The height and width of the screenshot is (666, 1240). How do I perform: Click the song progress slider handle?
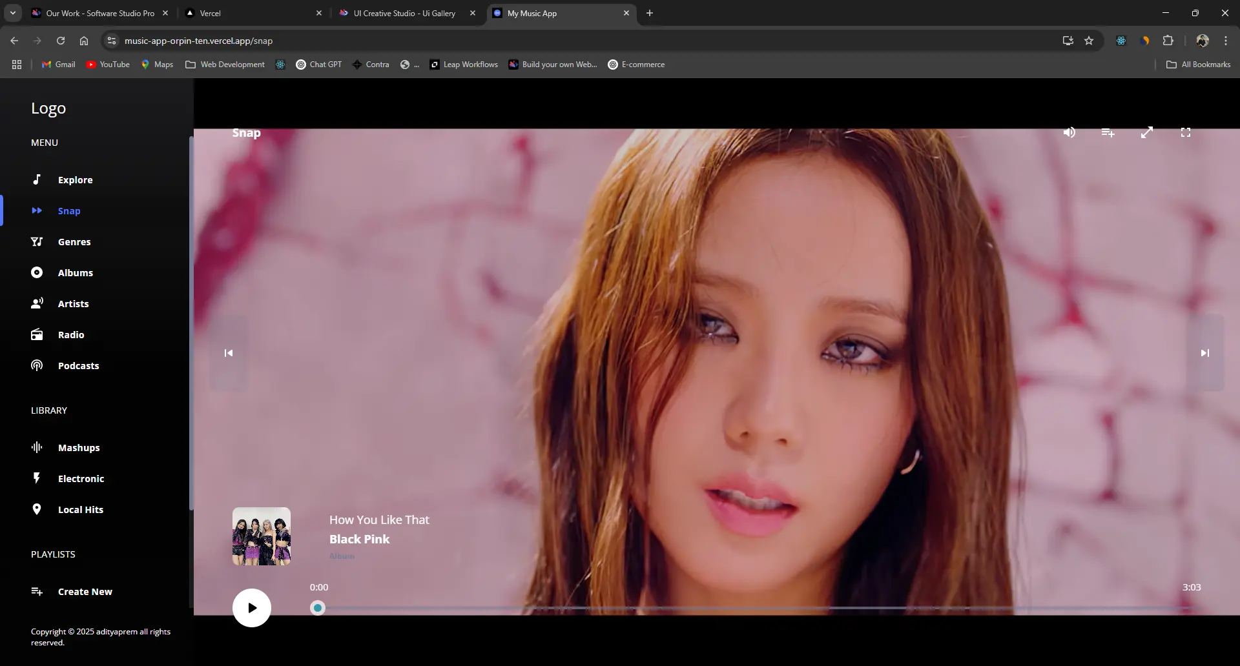coord(318,608)
